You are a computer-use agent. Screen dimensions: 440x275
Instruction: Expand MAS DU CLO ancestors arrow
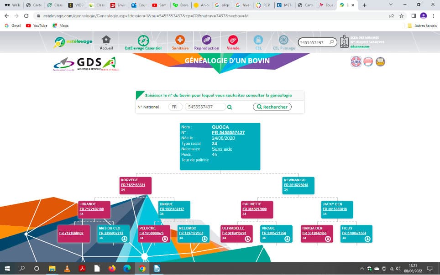(x=125, y=238)
